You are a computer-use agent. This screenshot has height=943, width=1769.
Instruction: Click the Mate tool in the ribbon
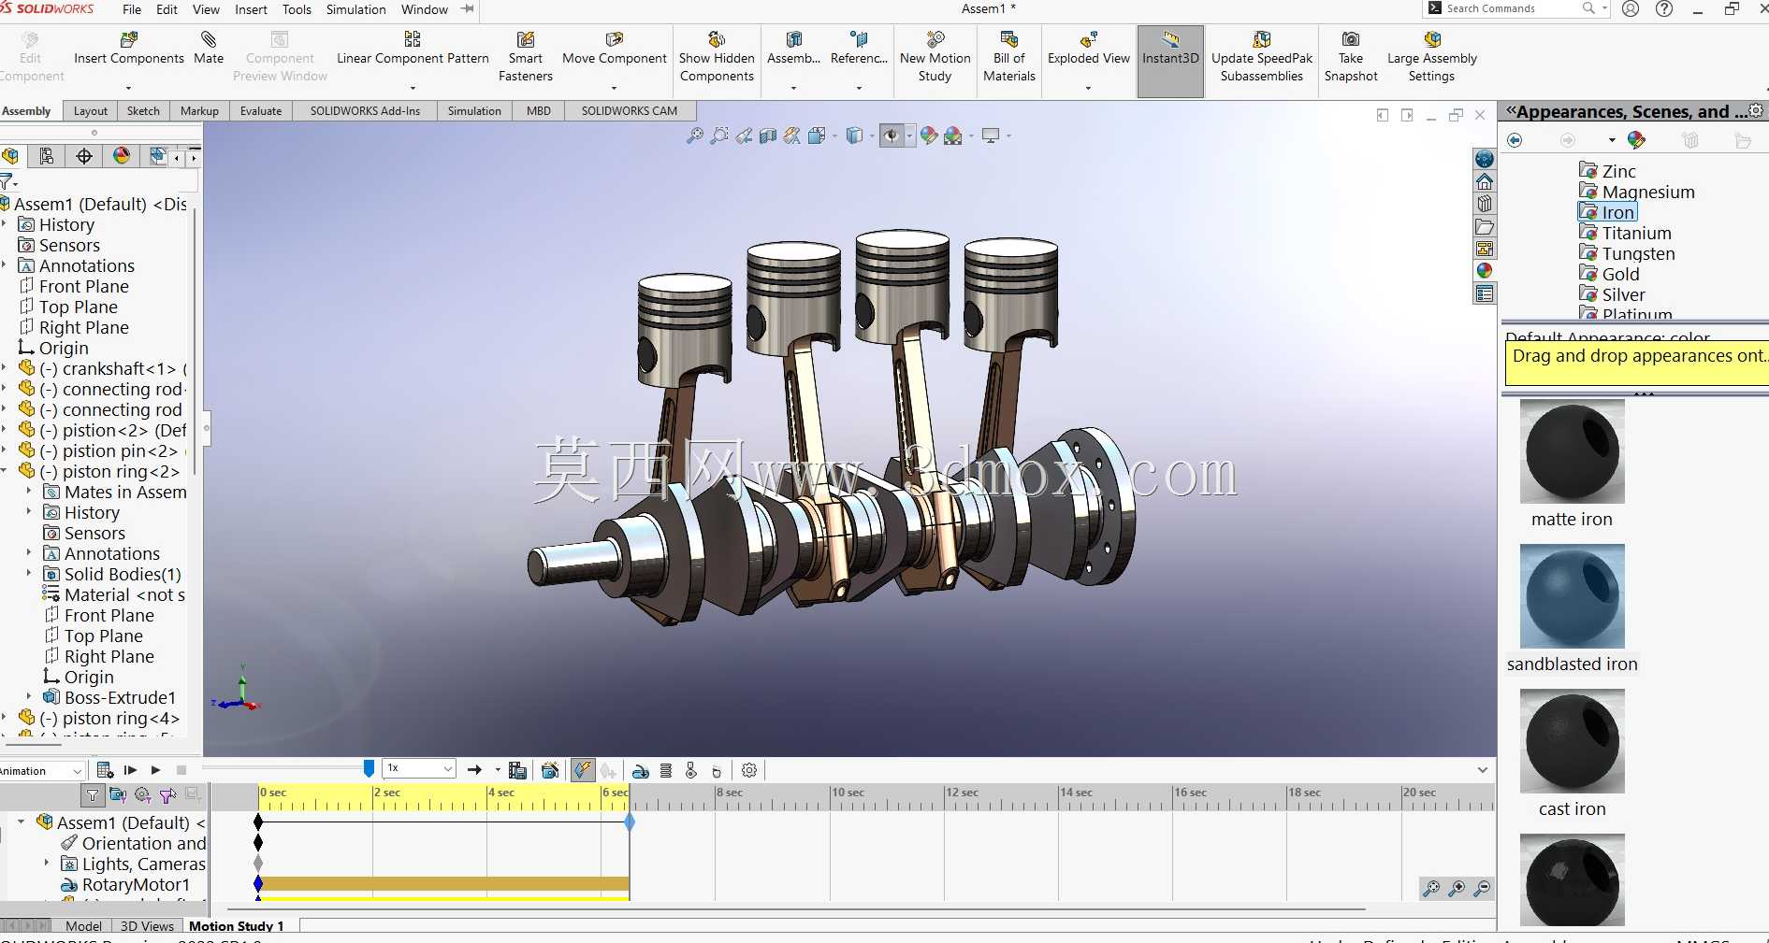(x=209, y=48)
